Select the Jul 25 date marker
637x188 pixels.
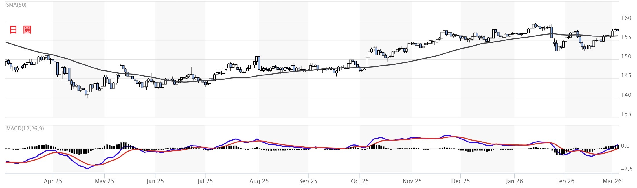pos(205,181)
